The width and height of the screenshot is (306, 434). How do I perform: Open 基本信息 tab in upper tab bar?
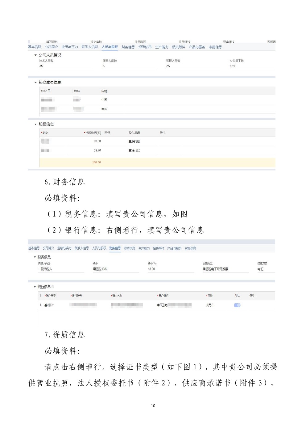click(34, 47)
